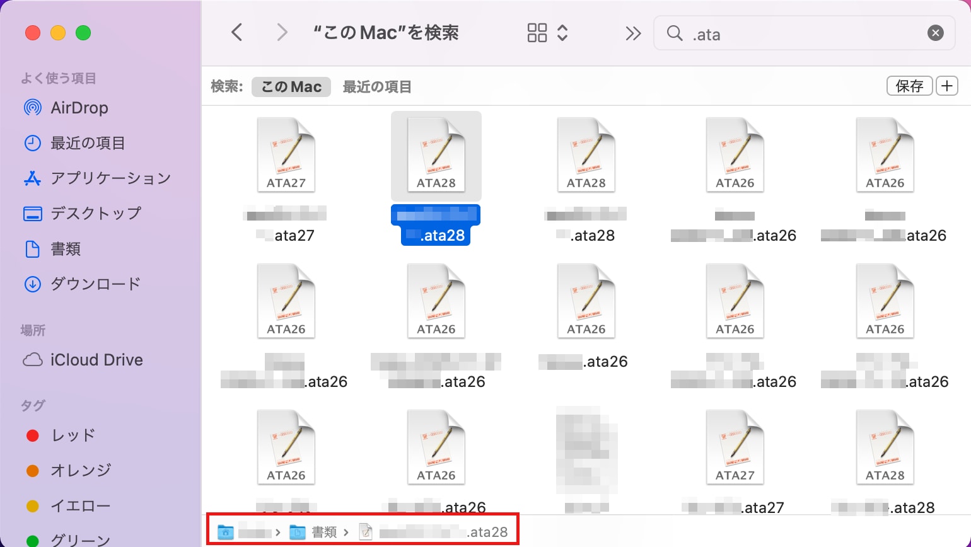The image size is (971, 547).
Task: Add a search criterion with plus button
Action: tap(947, 86)
